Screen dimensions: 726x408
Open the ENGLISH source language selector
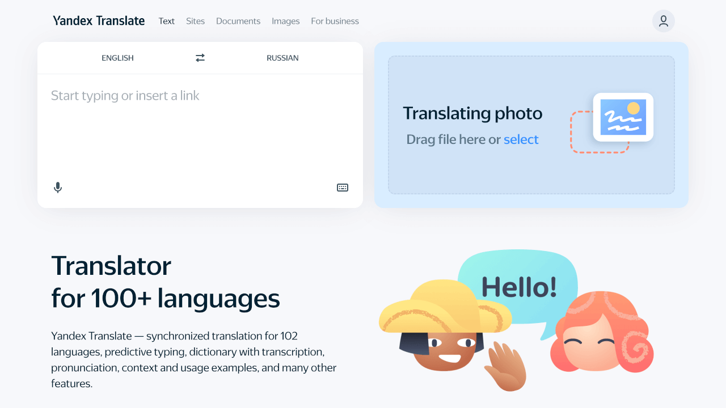[x=117, y=58]
